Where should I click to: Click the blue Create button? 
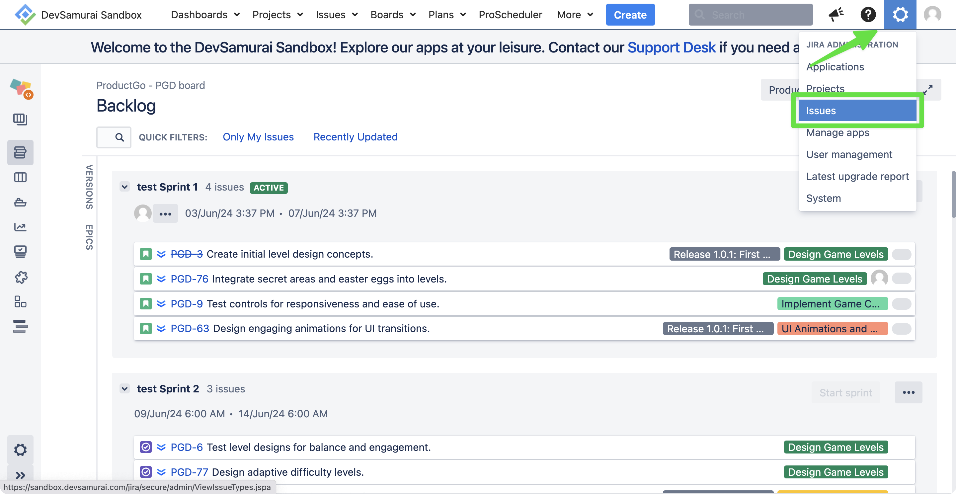(x=630, y=15)
